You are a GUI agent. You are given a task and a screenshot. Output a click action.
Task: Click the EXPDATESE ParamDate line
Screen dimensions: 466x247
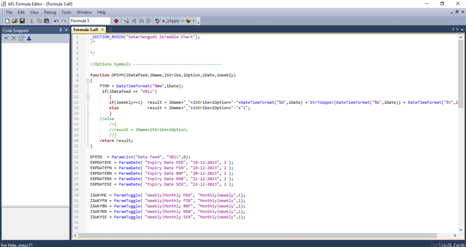[162, 184]
